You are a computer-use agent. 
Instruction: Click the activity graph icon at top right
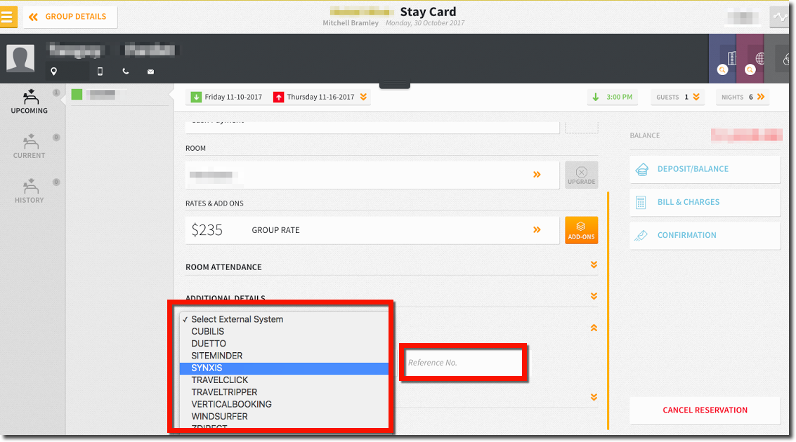(779, 18)
